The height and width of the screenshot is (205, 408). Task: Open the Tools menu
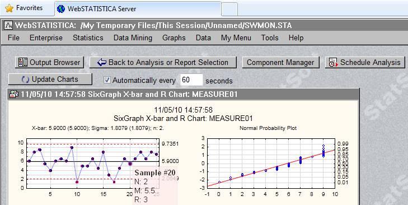tap(270, 38)
